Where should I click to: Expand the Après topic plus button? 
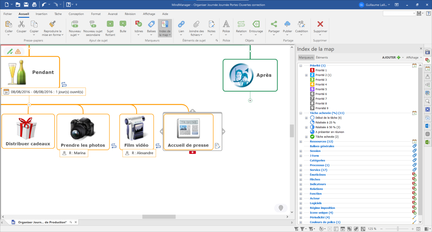(x=250, y=101)
